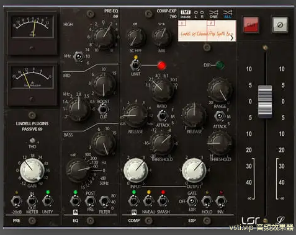The height and width of the screenshot is (235, 296).
Task: Toggle the LIMIT switch
Action: coord(135,65)
